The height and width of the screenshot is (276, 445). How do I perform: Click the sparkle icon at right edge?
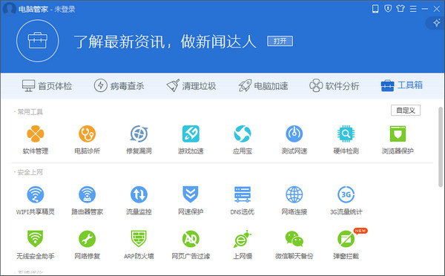pos(437,23)
